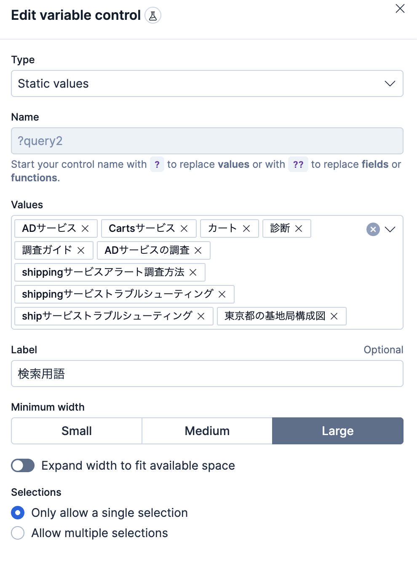
Task: Toggle Expand width to fit available space
Action: tap(23, 465)
